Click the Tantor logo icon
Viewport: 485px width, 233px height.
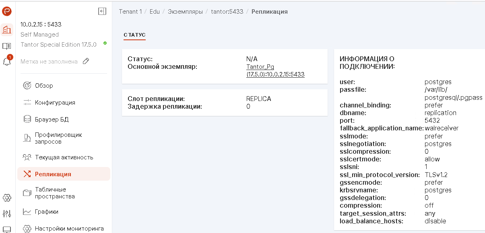(7, 11)
